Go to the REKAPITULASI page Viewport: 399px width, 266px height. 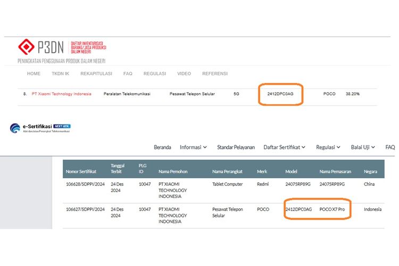96,73
